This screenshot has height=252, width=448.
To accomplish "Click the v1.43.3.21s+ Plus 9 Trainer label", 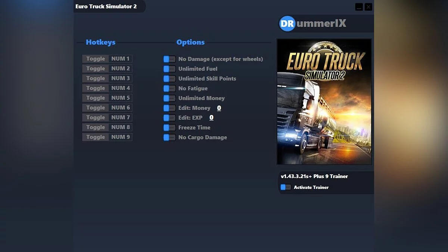I will coord(314,176).
